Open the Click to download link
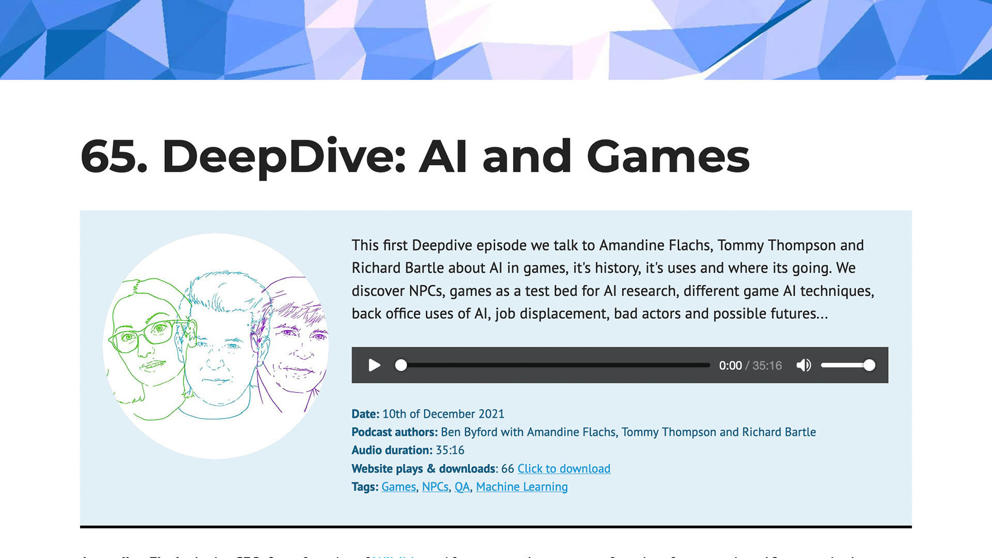Viewport: 992px width, 558px height. coord(564,469)
